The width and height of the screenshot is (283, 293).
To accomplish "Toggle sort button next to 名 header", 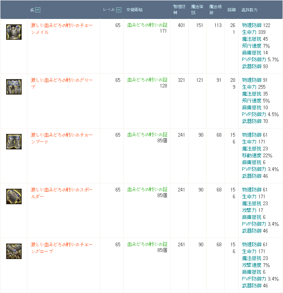I will [38, 10].
